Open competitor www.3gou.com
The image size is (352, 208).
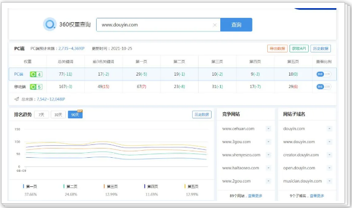236,142
